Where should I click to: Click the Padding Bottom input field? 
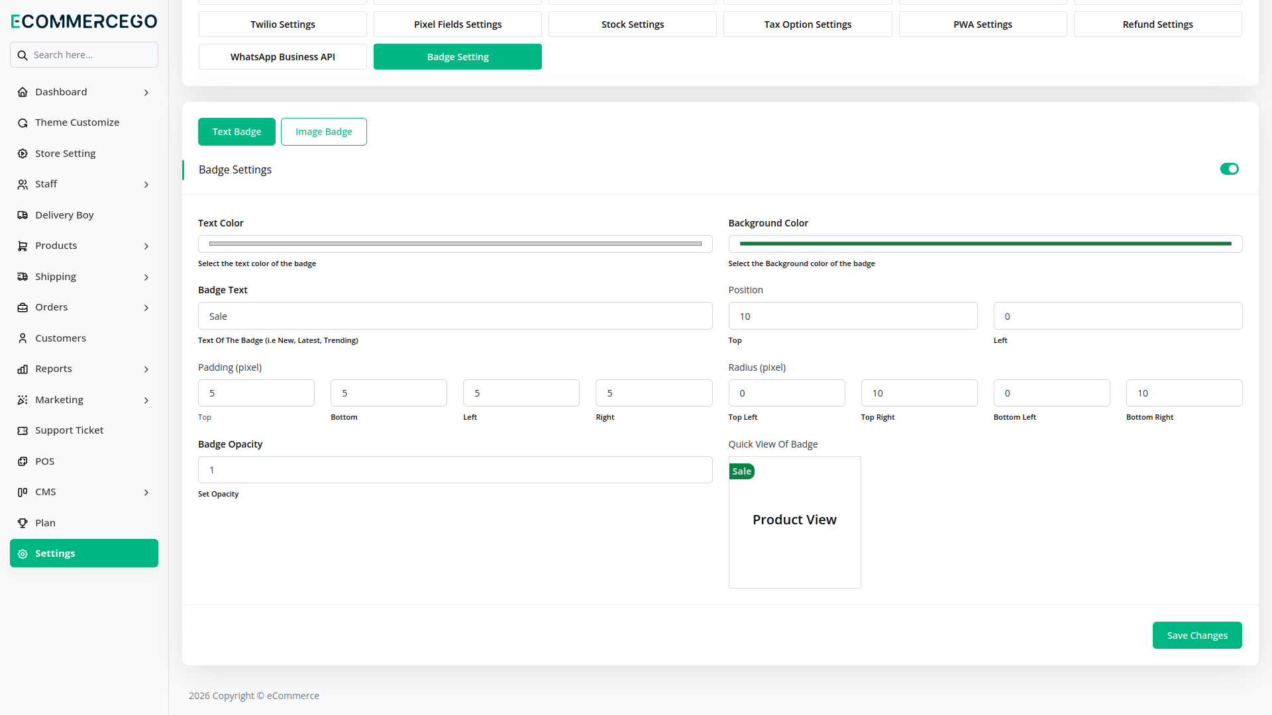(389, 393)
